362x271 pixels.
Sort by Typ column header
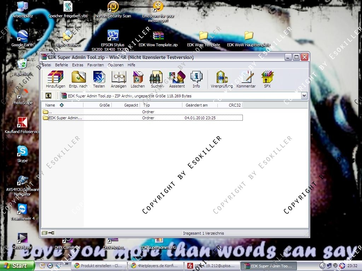161,105
